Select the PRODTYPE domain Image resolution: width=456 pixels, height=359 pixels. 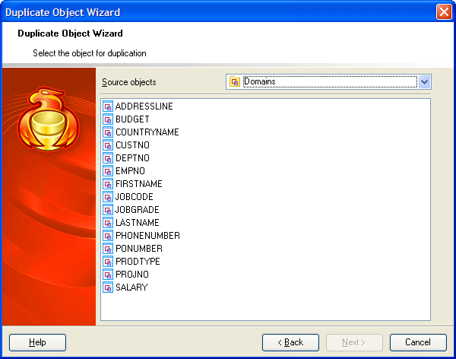pyautogui.click(x=138, y=262)
